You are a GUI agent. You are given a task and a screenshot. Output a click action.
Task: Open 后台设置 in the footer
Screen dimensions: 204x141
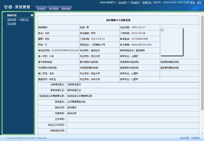[184, 138]
